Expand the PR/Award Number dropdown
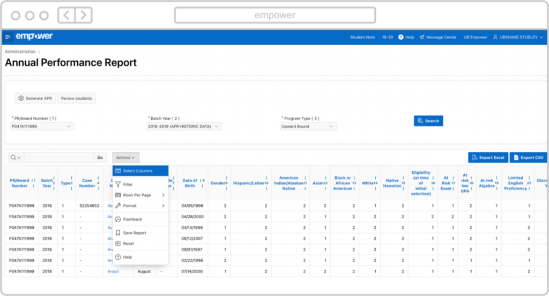Image resolution: width=549 pixels, height=296 pixels. pyautogui.click(x=42, y=127)
